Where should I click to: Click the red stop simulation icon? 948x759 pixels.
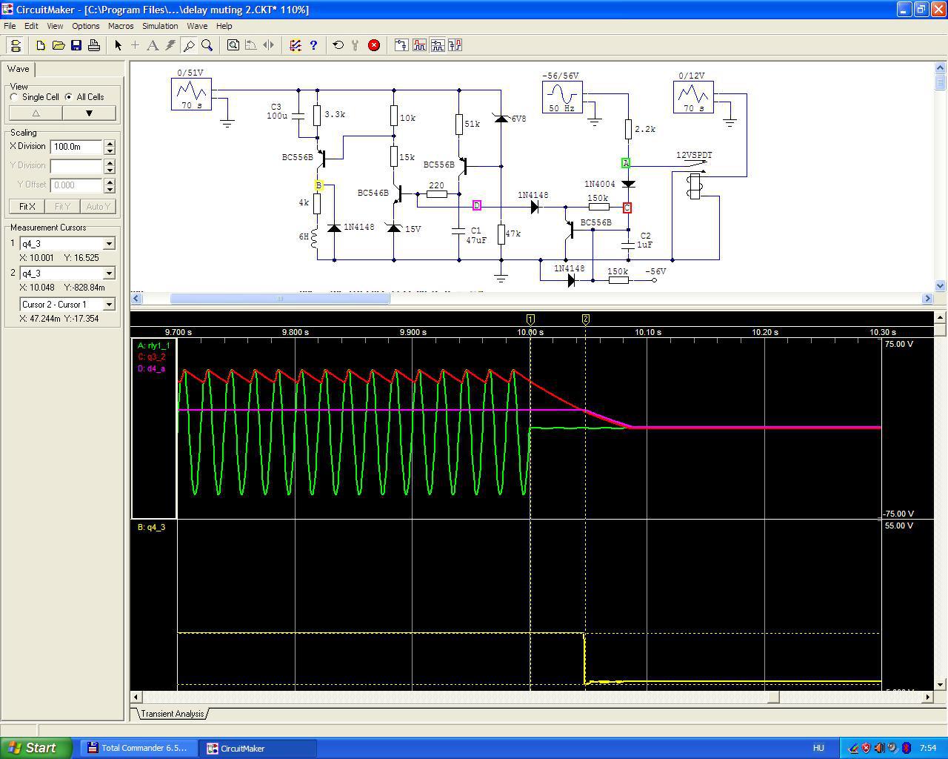coord(374,45)
